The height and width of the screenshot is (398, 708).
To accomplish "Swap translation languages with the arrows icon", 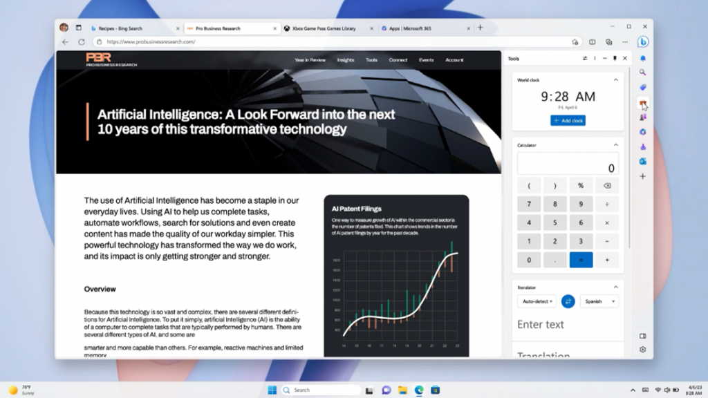I will click(x=569, y=301).
